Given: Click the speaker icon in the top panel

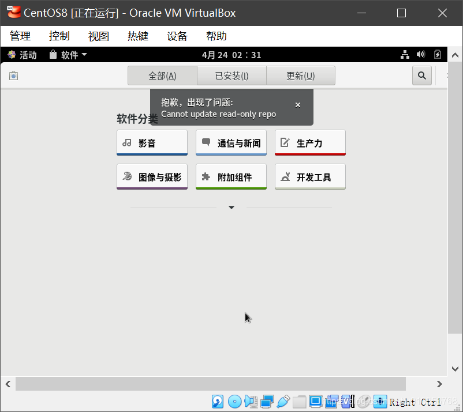Looking at the screenshot, I should (x=421, y=54).
